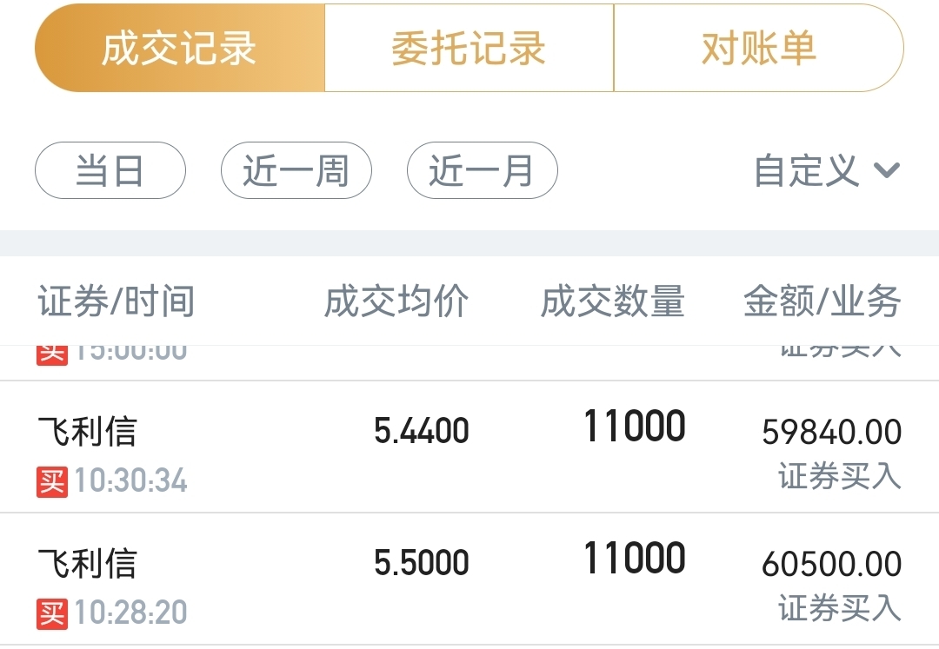Click the amount 60500.00
939x649 pixels.
tap(831, 564)
